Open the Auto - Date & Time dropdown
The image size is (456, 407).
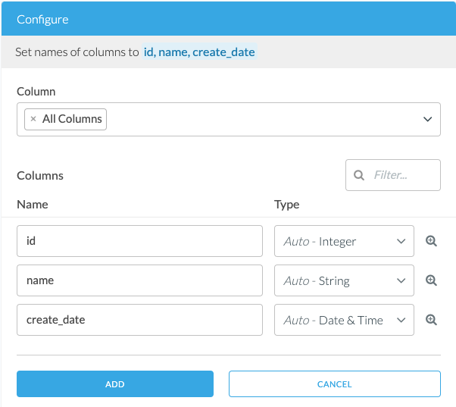click(344, 320)
